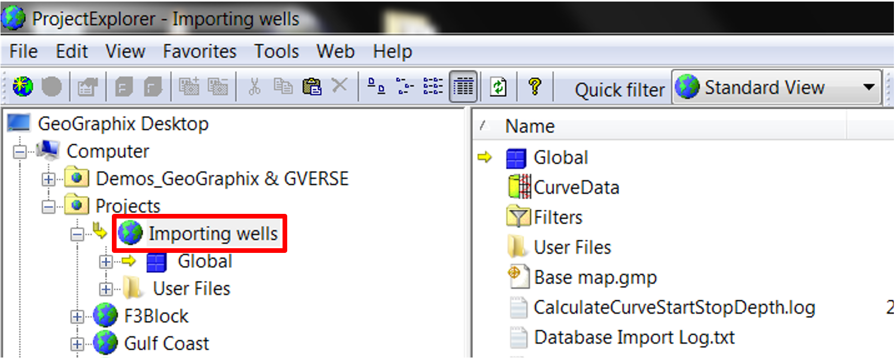Expand the Gulf Coast project node
The image size is (896, 358).
click(x=77, y=344)
